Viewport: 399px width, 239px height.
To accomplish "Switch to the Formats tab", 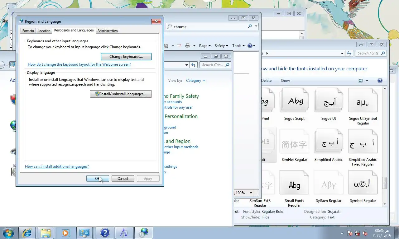I will coord(28,31).
